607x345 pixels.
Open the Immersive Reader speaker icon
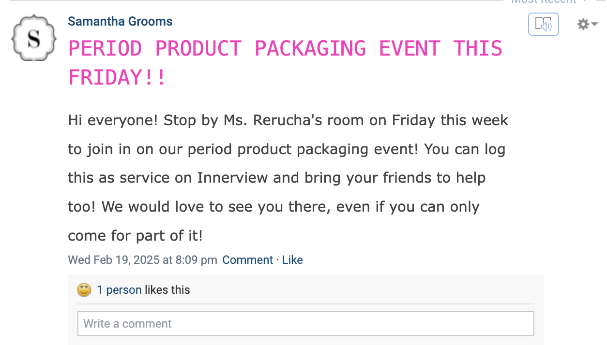pyautogui.click(x=543, y=24)
